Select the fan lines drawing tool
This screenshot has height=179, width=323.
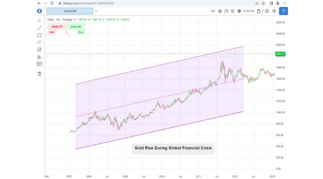tap(39, 57)
